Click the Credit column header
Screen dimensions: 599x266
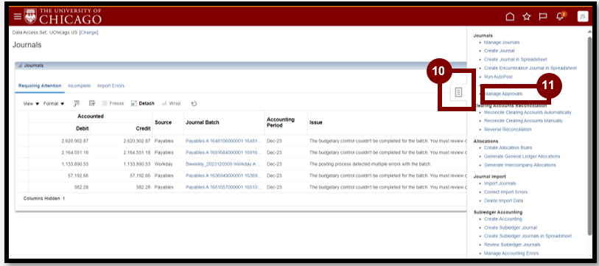tap(122, 129)
